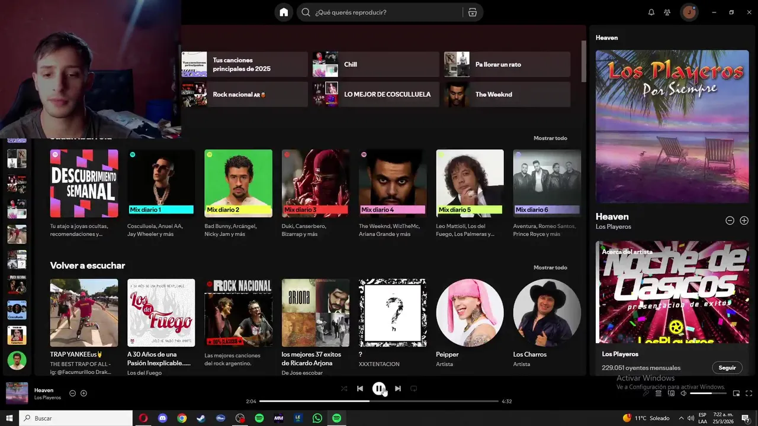The height and width of the screenshot is (426, 758).
Task: Show lyrics with microphone icon
Action: 645,393
